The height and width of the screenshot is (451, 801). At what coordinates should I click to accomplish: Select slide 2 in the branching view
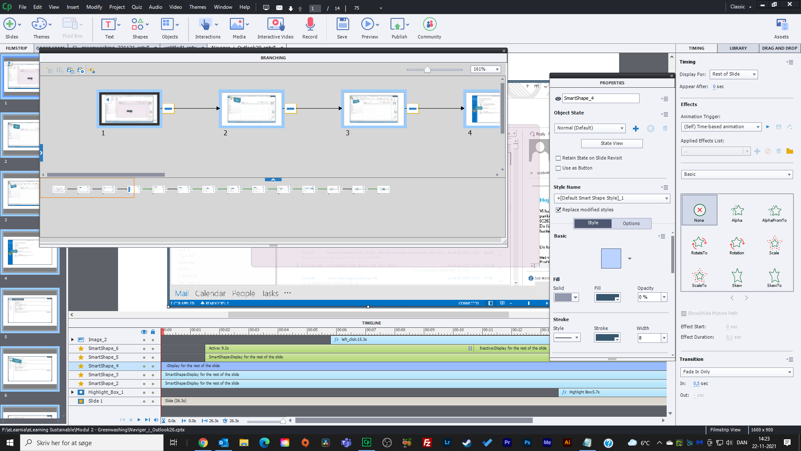[x=252, y=109]
